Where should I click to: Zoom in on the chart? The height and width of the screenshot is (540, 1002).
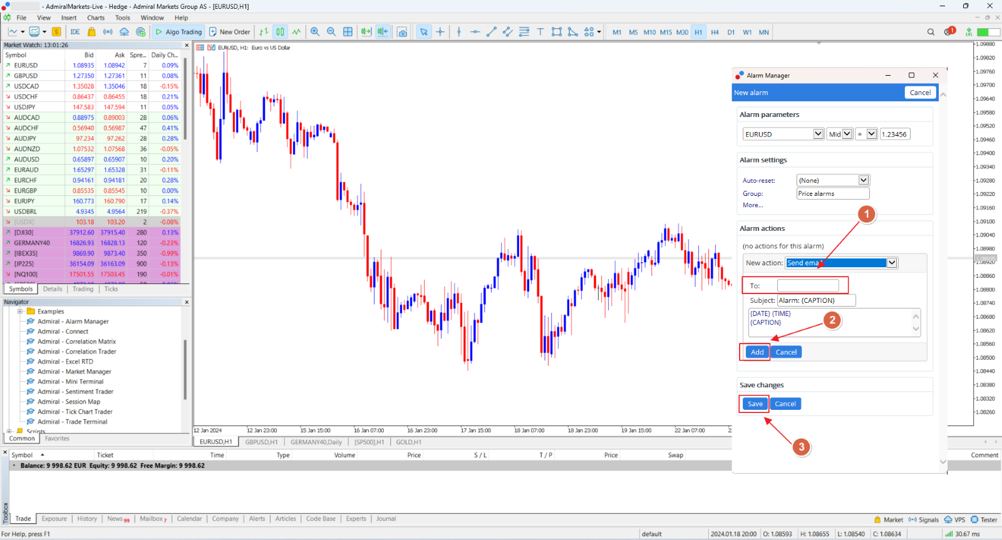point(315,32)
